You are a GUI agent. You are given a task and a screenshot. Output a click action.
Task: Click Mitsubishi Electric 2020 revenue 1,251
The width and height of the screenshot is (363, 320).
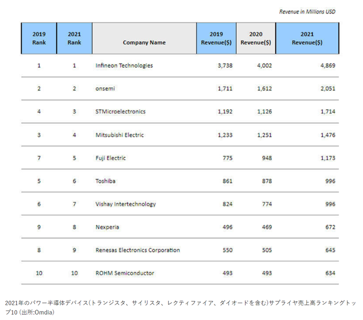pyautogui.click(x=265, y=135)
